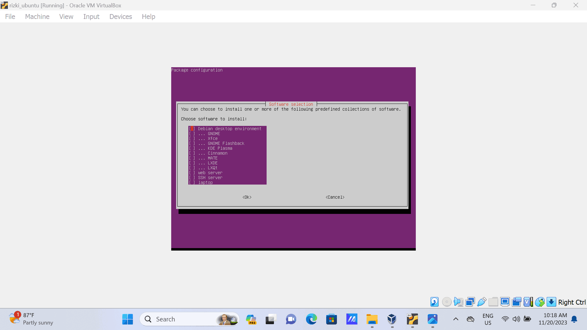Open the audio settings status icon
Screen dimensions: 587x330
point(458,302)
